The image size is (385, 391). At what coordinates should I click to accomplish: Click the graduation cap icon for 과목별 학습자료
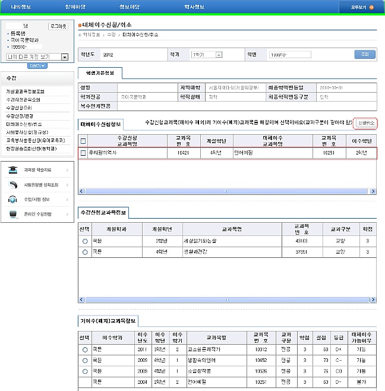tap(13, 171)
